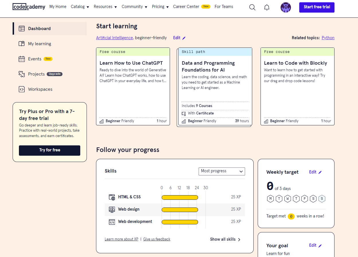Click the 'Includes 9 Courses' text
This screenshot has width=358, height=257.
point(197,106)
